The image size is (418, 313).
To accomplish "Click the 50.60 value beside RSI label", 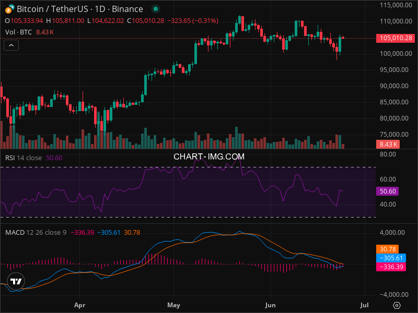I will [54, 158].
